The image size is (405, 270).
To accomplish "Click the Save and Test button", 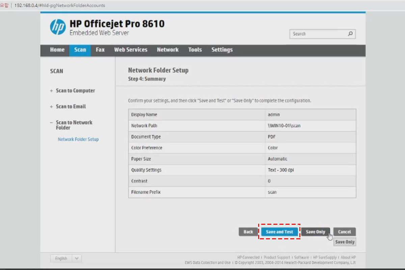I will [279, 232].
